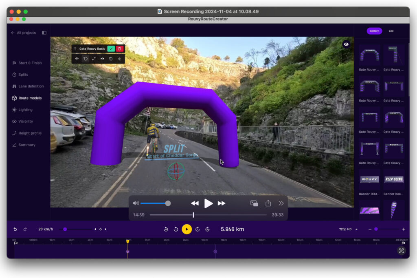Image resolution: width=417 pixels, height=278 pixels.
Task: Mute the QuickTime player volume icon
Action: [x=136, y=203]
